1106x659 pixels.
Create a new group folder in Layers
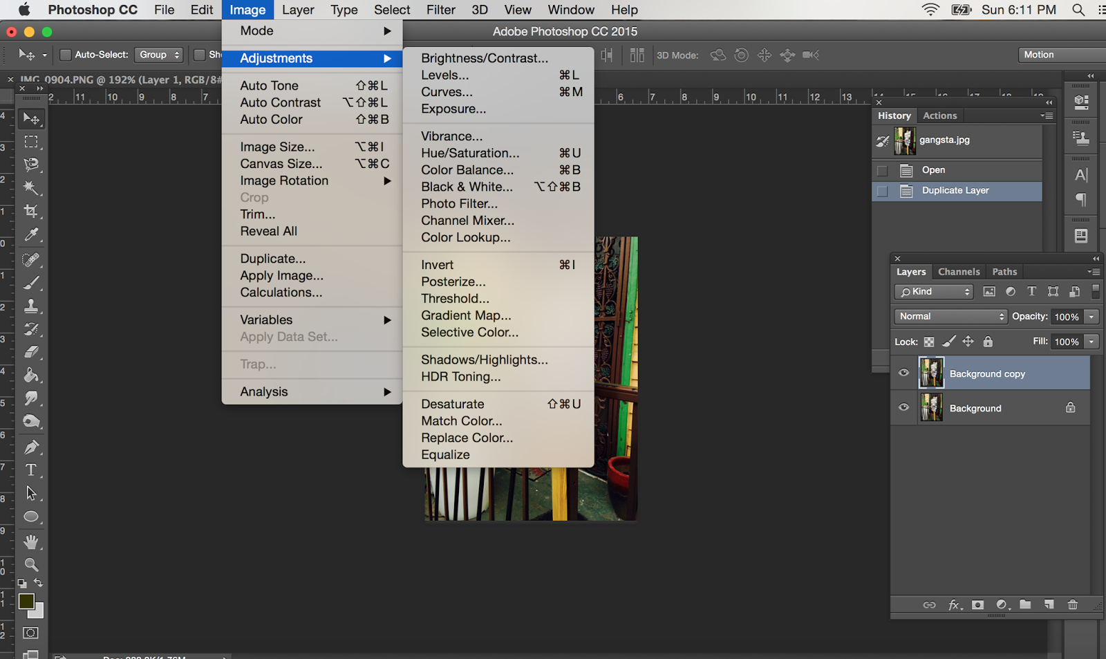(1025, 605)
